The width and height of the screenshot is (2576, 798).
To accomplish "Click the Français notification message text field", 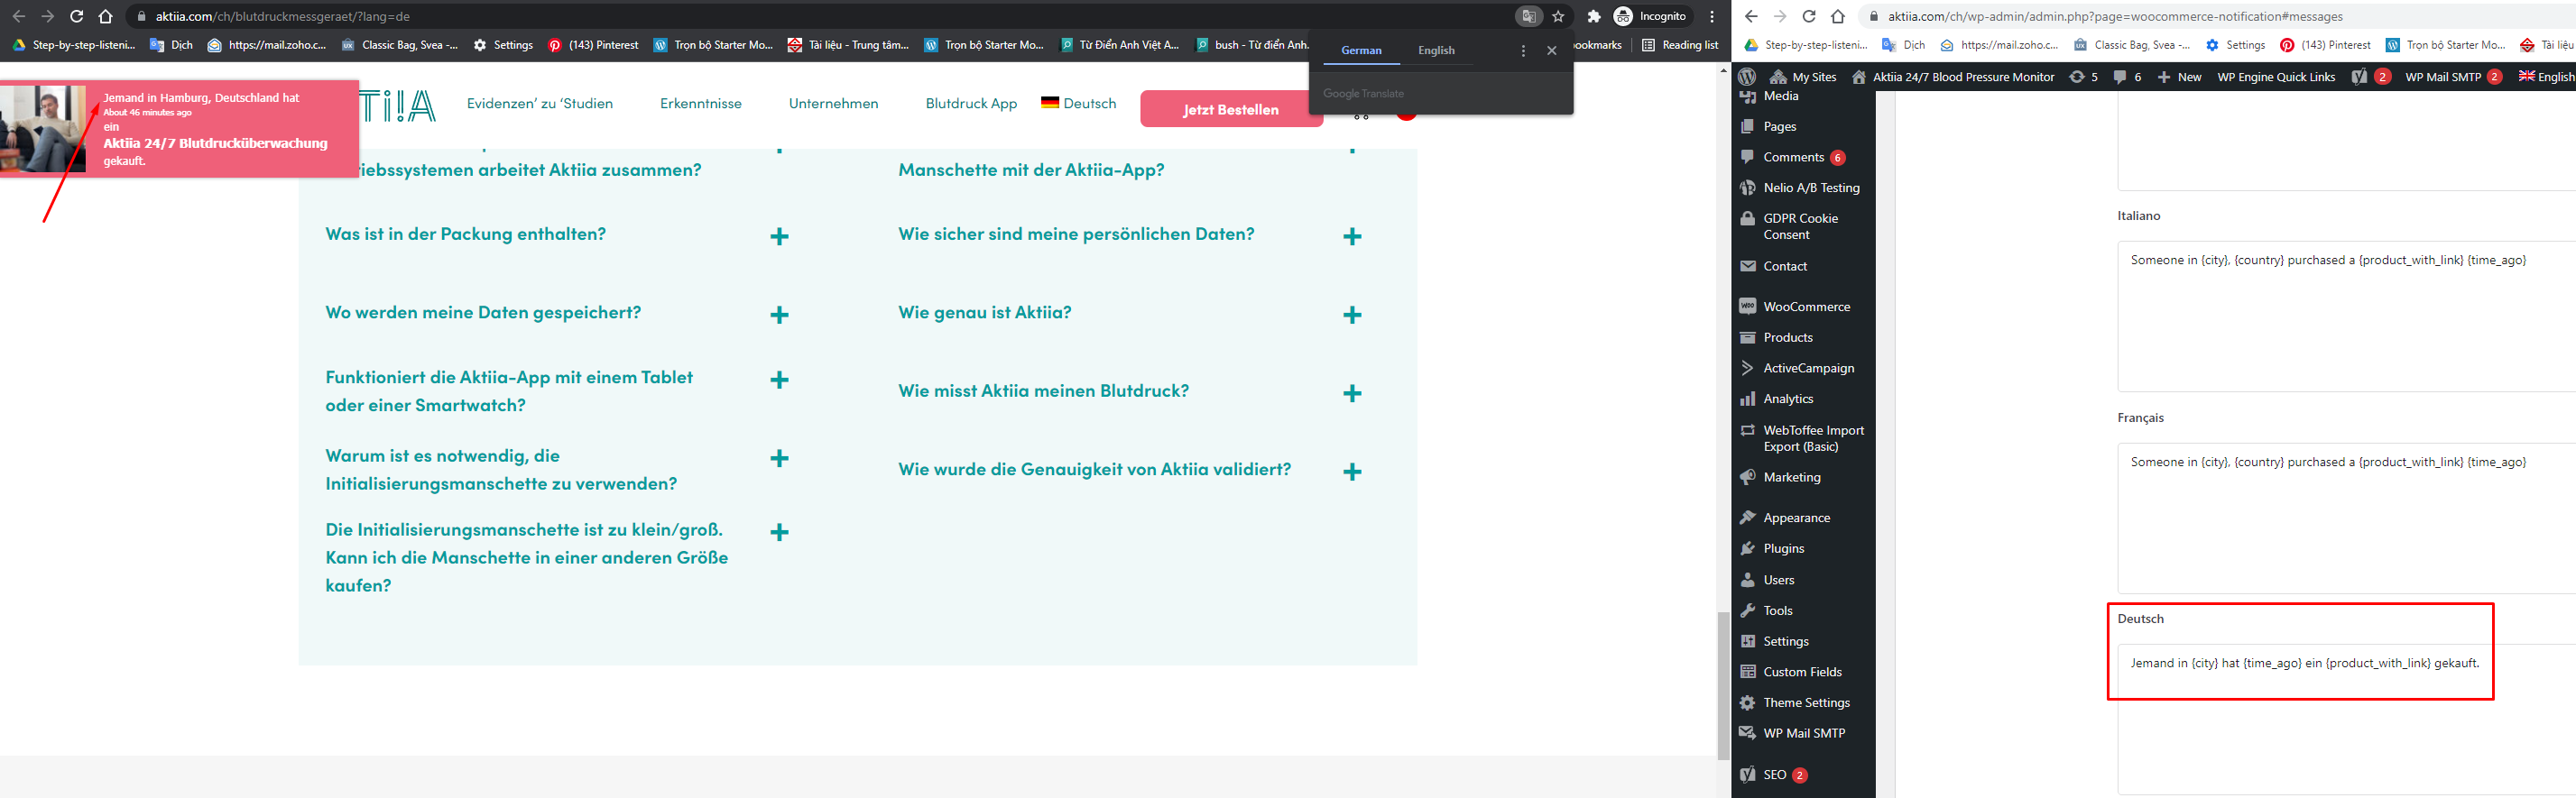I will pos(2346,518).
